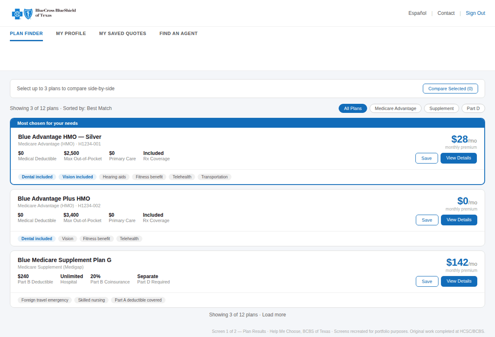495x337 pixels.
Task: Click the H1234-001 plan ID line
Action: 59,144
